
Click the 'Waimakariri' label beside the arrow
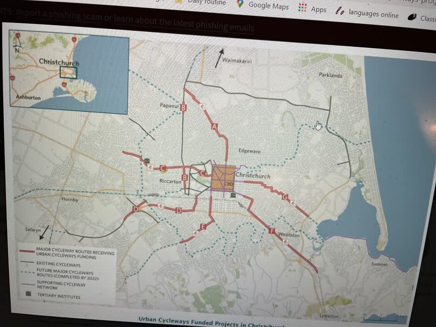click(x=237, y=60)
